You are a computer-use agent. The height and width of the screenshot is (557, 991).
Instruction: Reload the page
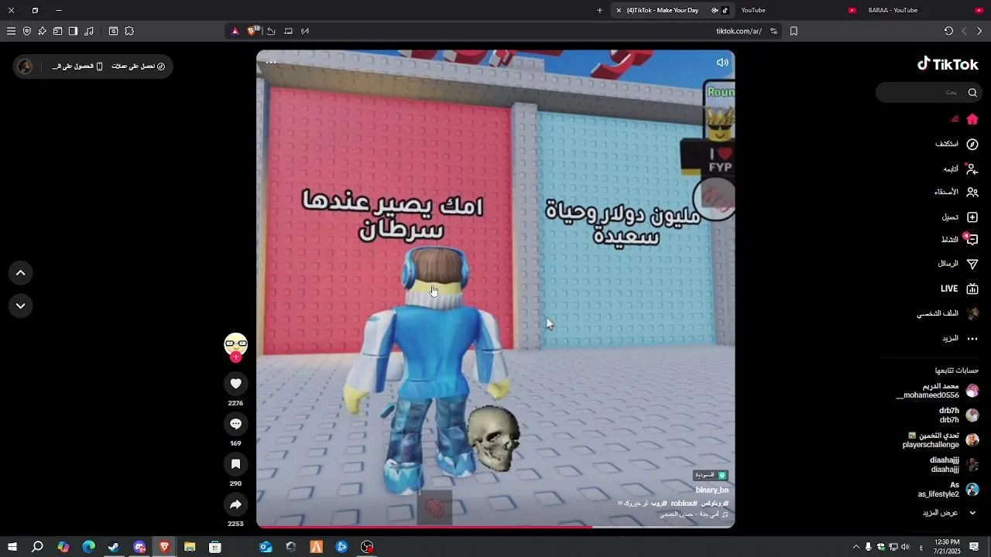pyautogui.click(x=948, y=31)
